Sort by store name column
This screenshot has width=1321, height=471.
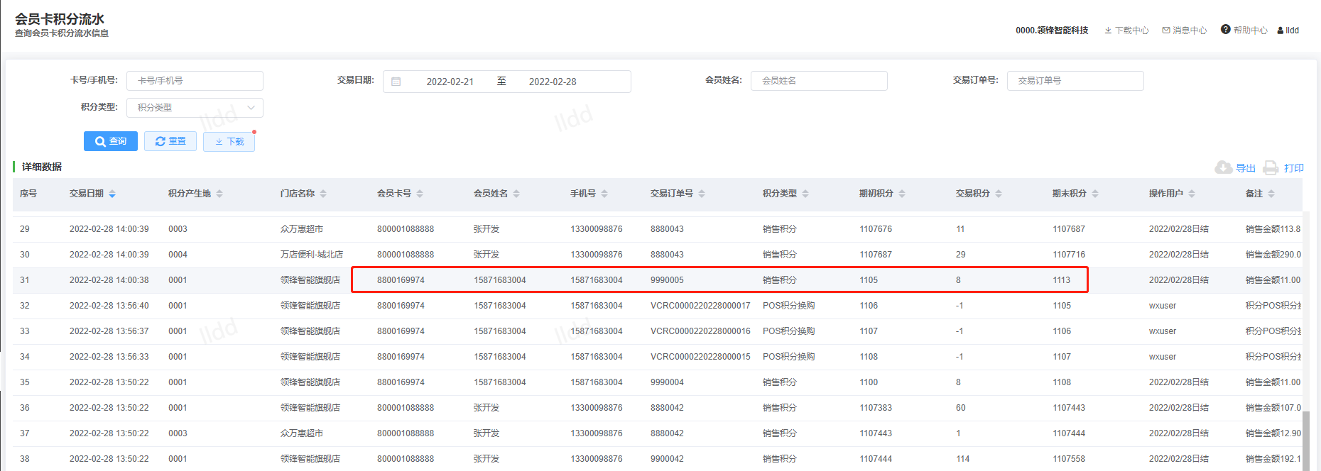click(323, 194)
